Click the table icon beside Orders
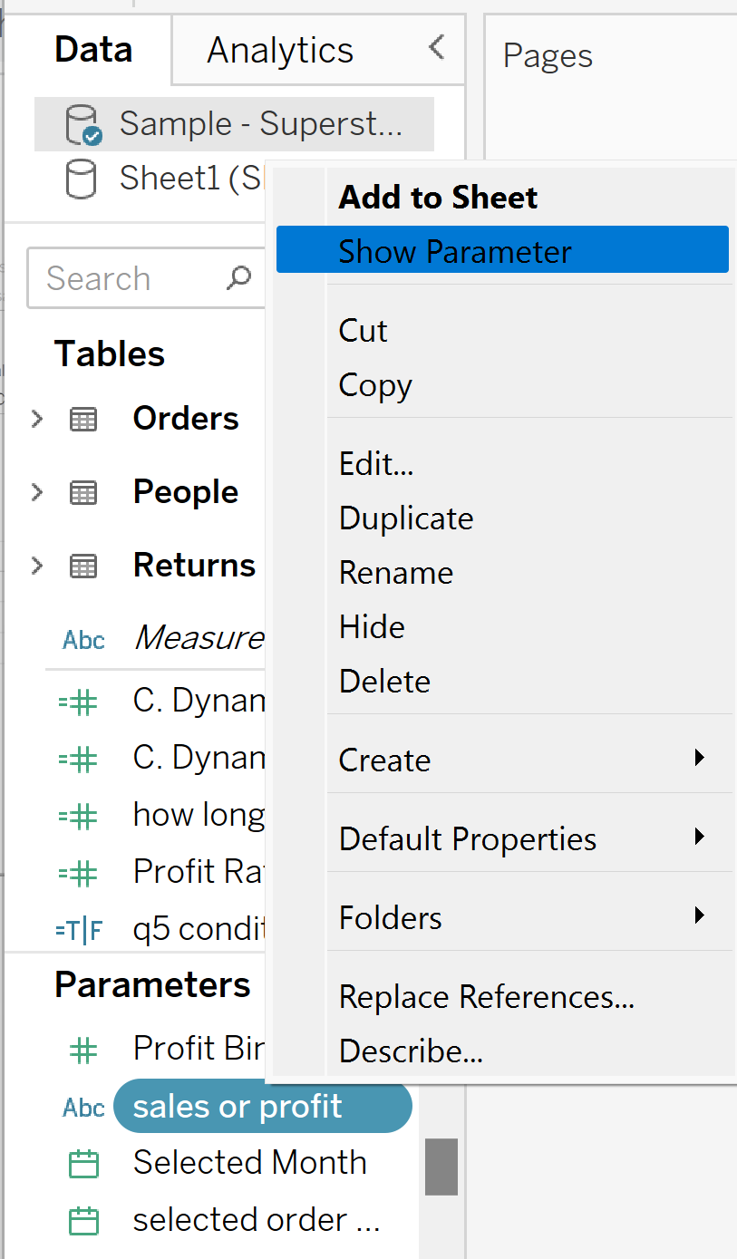This screenshot has width=737, height=1259. [x=82, y=419]
